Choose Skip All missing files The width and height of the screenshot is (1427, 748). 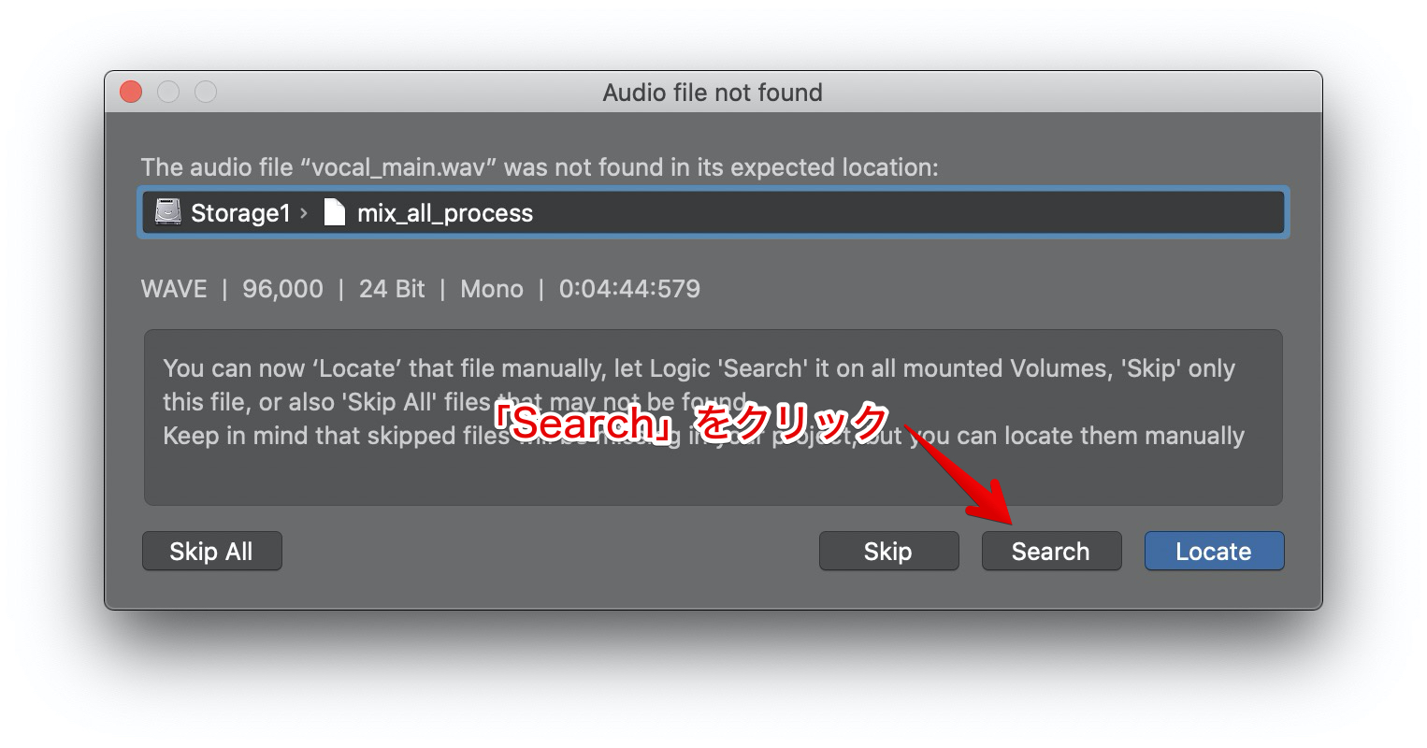pos(211,552)
